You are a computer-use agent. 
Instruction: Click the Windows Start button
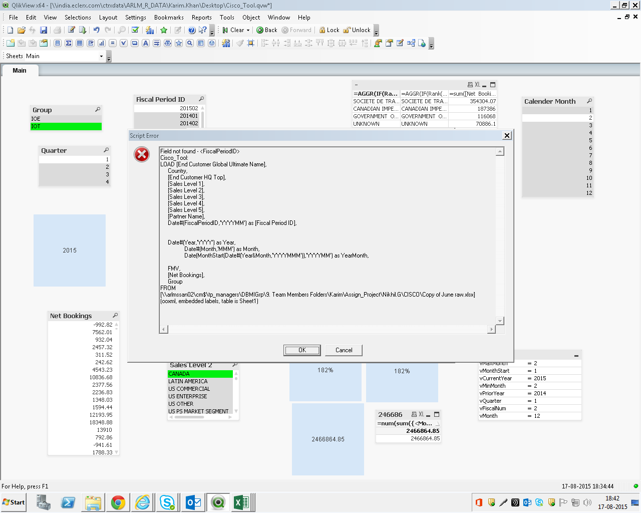14,502
